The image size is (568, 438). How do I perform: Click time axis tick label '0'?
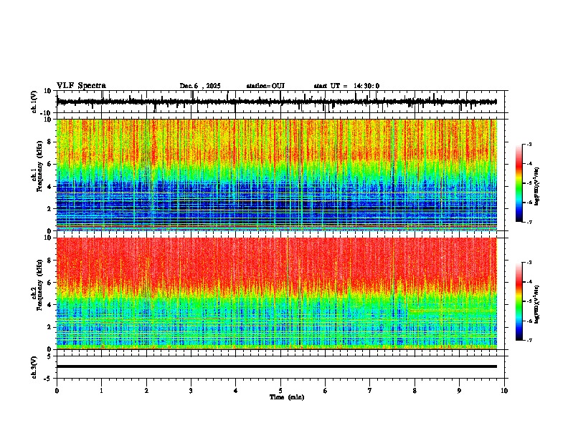pyautogui.click(x=57, y=391)
